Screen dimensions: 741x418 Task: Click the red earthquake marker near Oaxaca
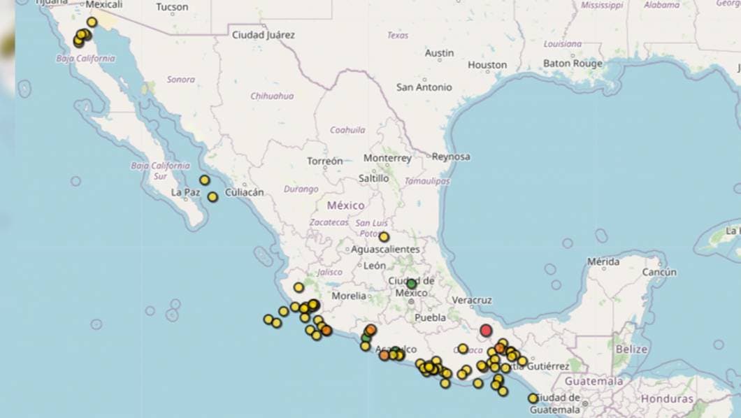(x=486, y=330)
